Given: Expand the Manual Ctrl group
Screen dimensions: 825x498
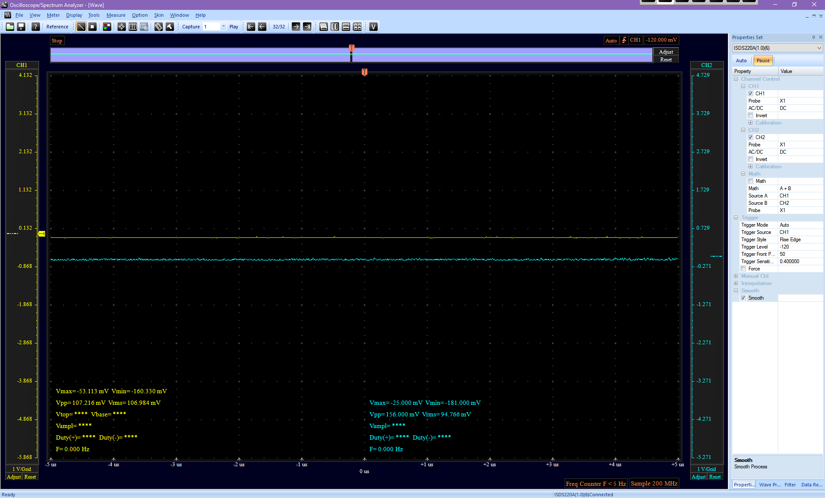Looking at the screenshot, I should tap(736, 276).
